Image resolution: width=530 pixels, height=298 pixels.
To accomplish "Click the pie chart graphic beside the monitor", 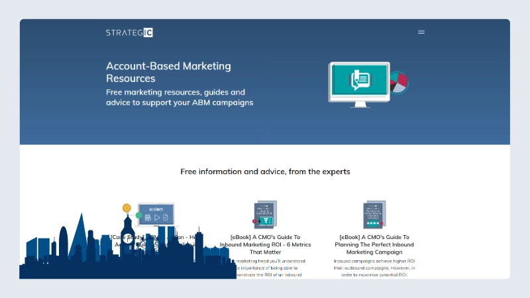I will coord(399,83).
